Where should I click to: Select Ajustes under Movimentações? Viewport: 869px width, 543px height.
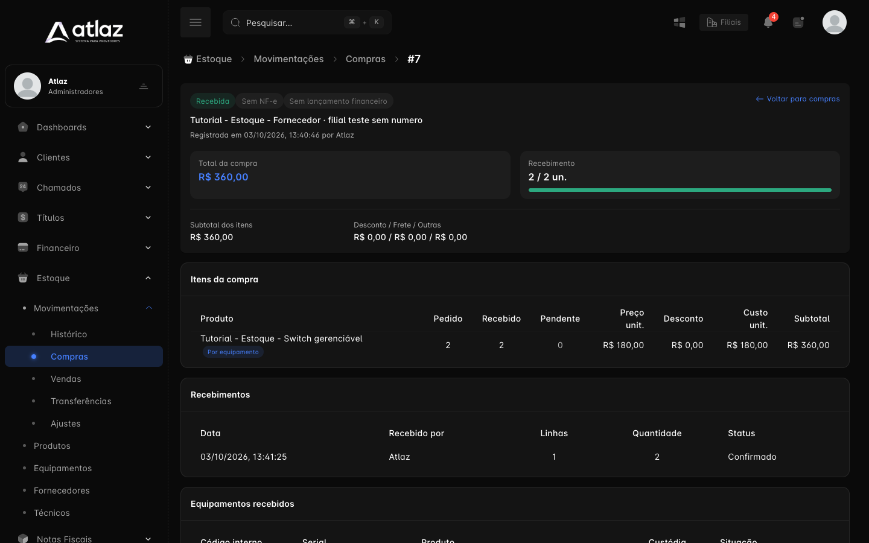(66, 424)
